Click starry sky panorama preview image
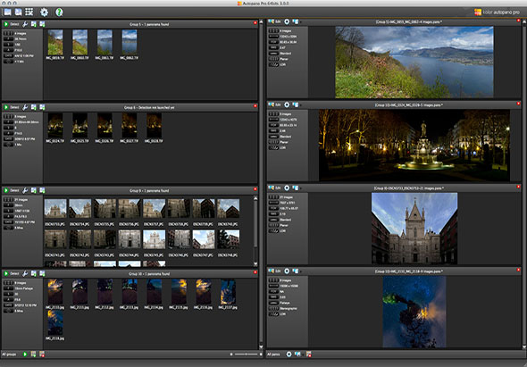The image size is (527, 367). pos(414,312)
